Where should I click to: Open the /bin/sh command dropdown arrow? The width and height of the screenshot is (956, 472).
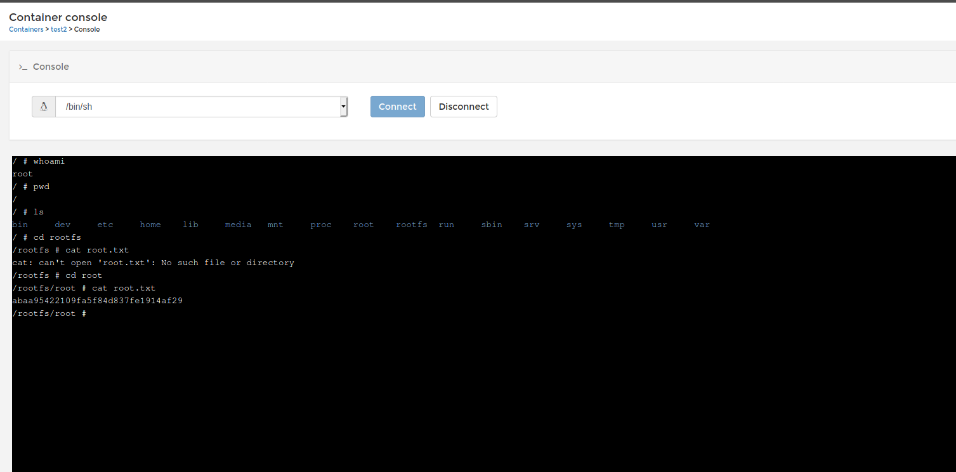point(343,107)
